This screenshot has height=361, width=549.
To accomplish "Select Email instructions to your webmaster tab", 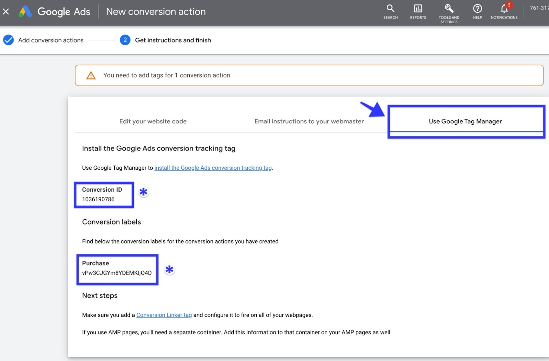I will click(x=309, y=121).
